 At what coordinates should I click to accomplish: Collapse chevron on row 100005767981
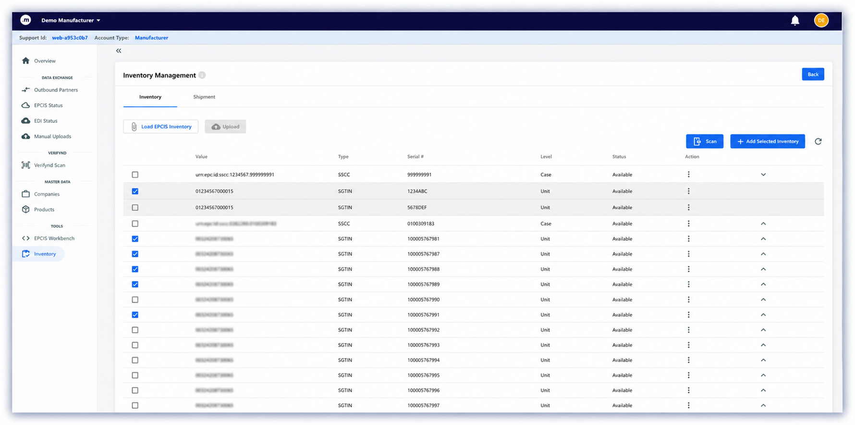click(x=763, y=239)
